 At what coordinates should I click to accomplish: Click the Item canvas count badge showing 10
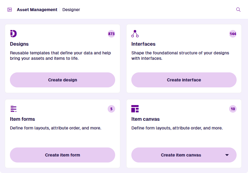(x=233, y=109)
